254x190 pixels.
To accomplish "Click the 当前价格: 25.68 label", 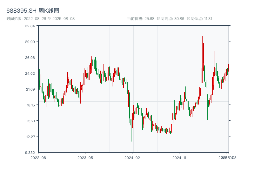I will coord(141,19).
